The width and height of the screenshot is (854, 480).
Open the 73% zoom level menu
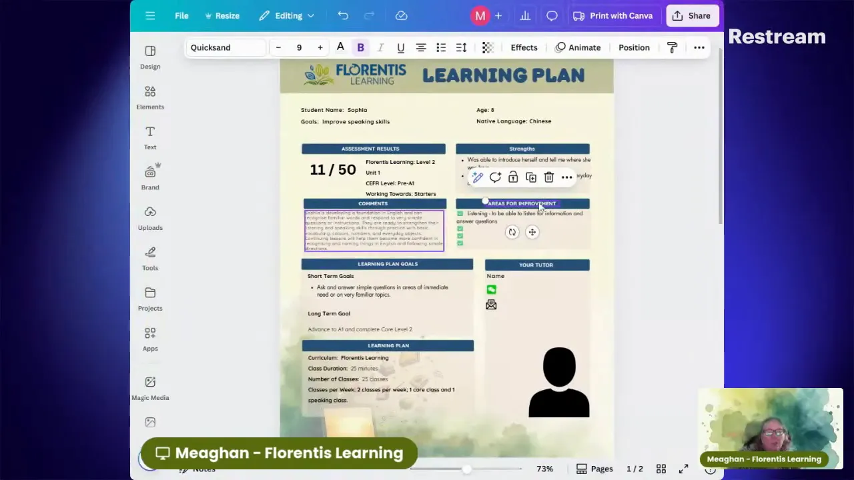click(x=544, y=469)
